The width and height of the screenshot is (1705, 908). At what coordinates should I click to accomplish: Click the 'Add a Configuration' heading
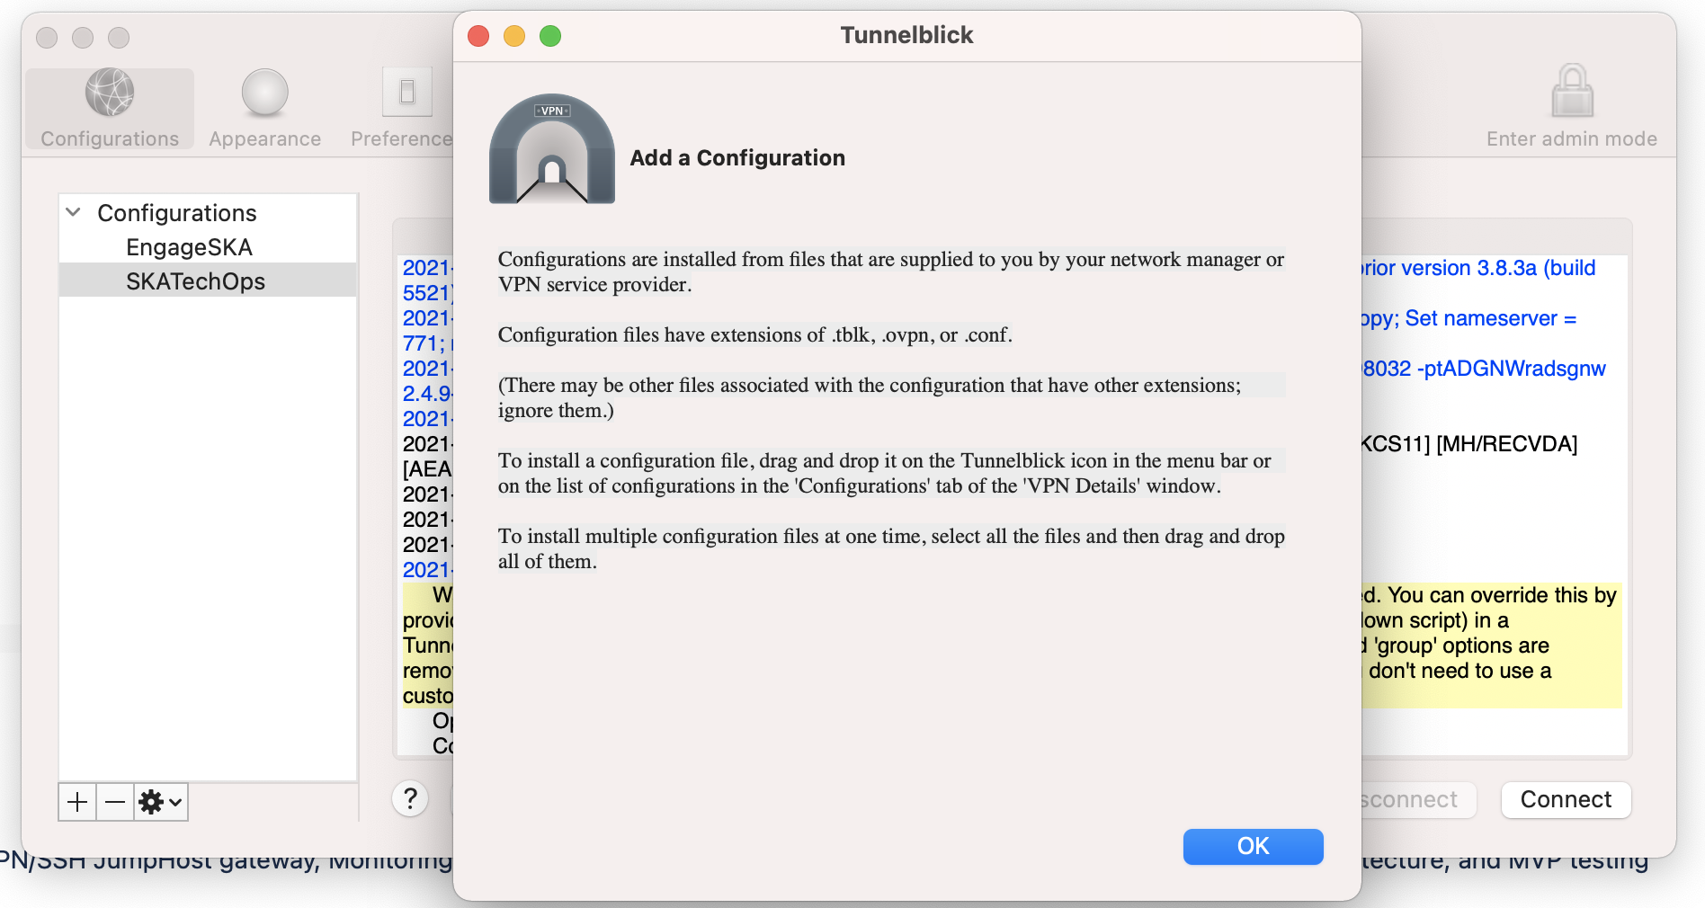(737, 158)
